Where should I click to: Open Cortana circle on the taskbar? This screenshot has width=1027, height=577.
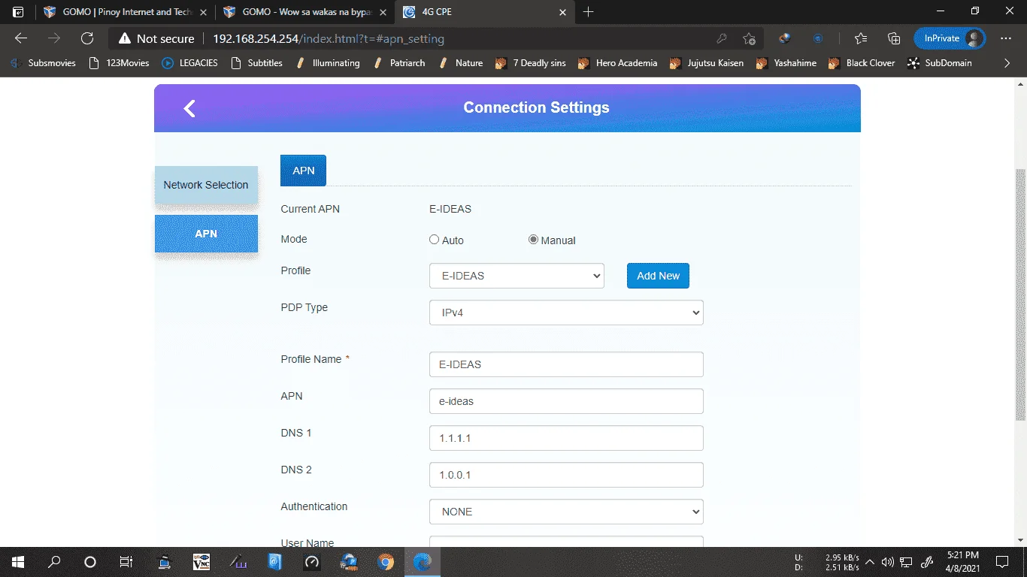click(x=90, y=562)
